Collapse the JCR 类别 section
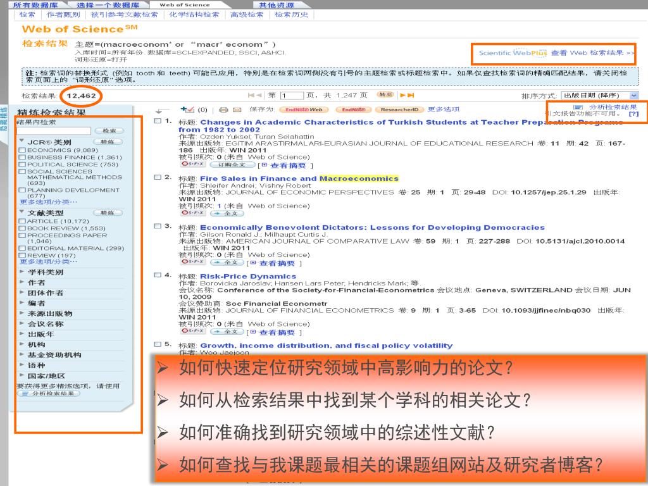Viewport: 648px width, 486px height. point(22,141)
